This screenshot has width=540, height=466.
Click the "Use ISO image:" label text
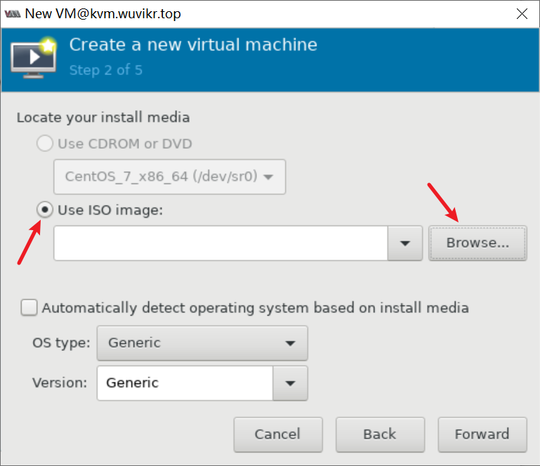pos(110,210)
